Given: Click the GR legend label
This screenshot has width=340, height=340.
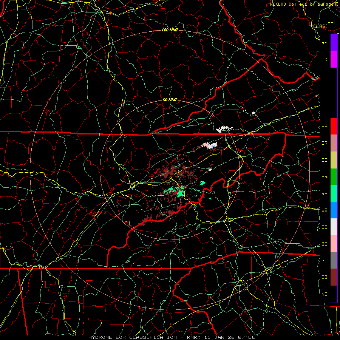Looking at the screenshot, I should pyautogui.click(x=324, y=143).
